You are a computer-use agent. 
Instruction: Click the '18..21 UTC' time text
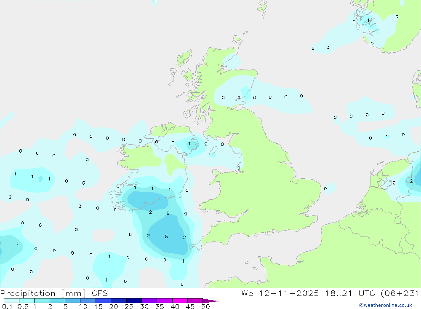[x=350, y=293]
